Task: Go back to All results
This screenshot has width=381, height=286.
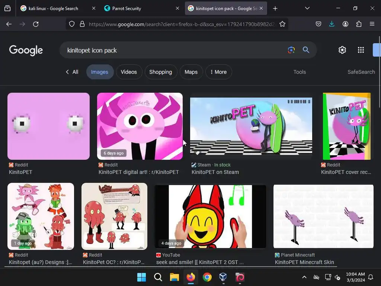Action: pyautogui.click(x=72, y=72)
